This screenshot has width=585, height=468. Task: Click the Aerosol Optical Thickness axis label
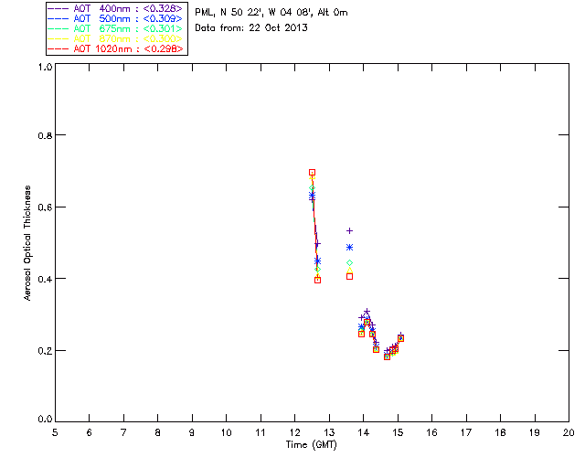27,243
